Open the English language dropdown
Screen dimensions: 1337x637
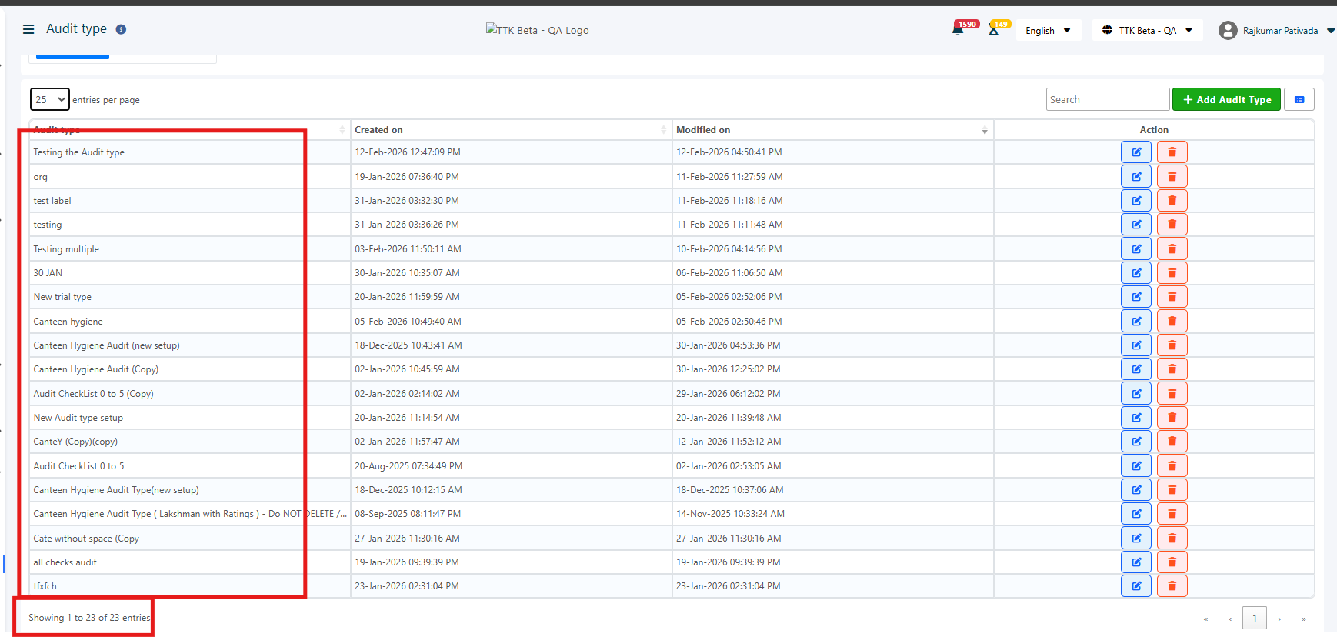pos(1048,31)
